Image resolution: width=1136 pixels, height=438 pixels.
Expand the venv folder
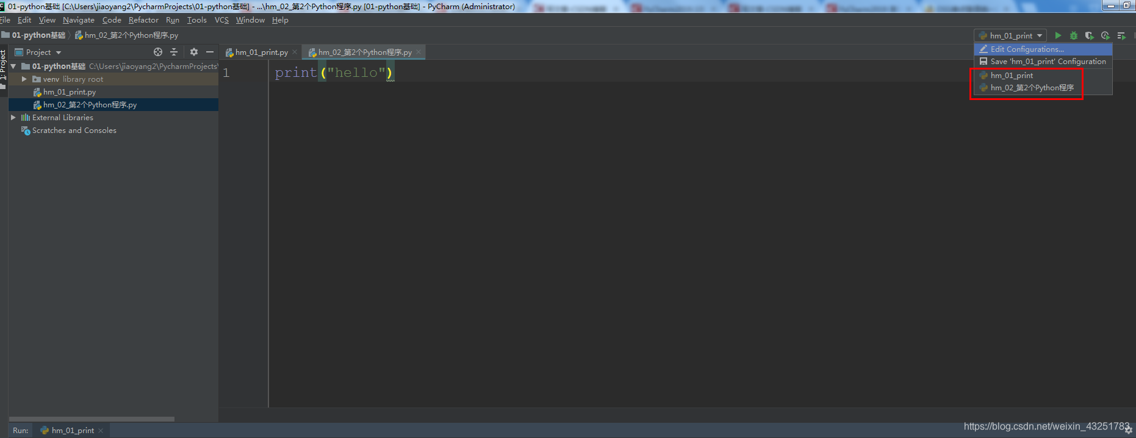[24, 79]
